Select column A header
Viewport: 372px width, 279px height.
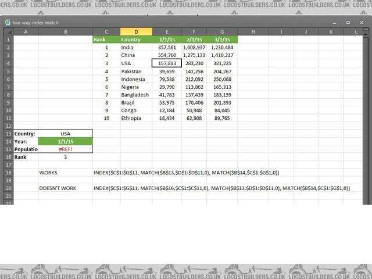click(26, 31)
